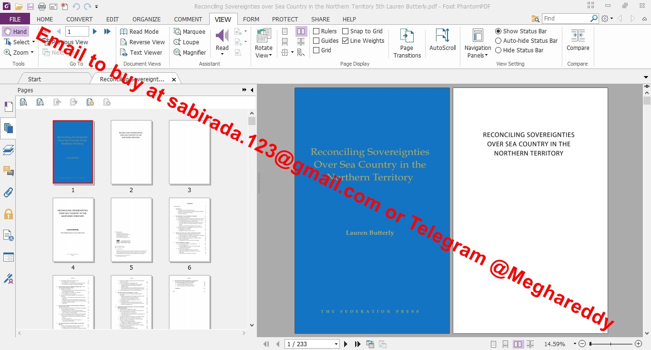Switch to the PROTECT ribbon tab
Image resolution: width=651 pixels, height=350 pixels.
(285, 19)
